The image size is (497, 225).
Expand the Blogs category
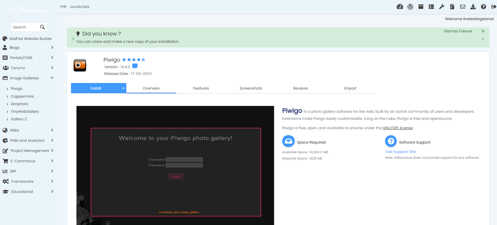coord(52,47)
